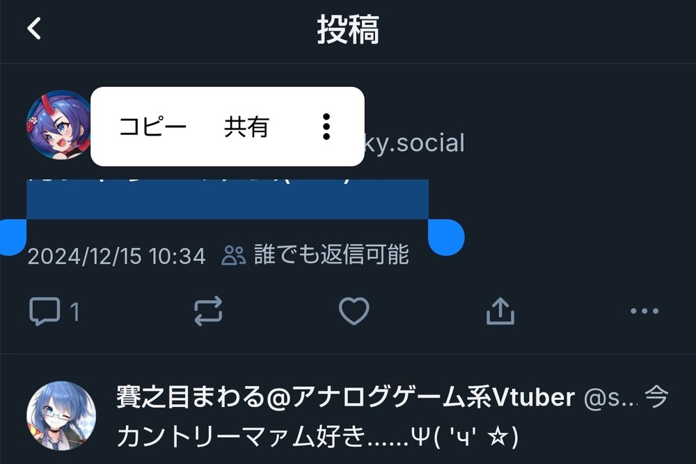Tap the 誰でも返信可能 reply settings label
This screenshot has width=696, height=464.
pos(331,255)
